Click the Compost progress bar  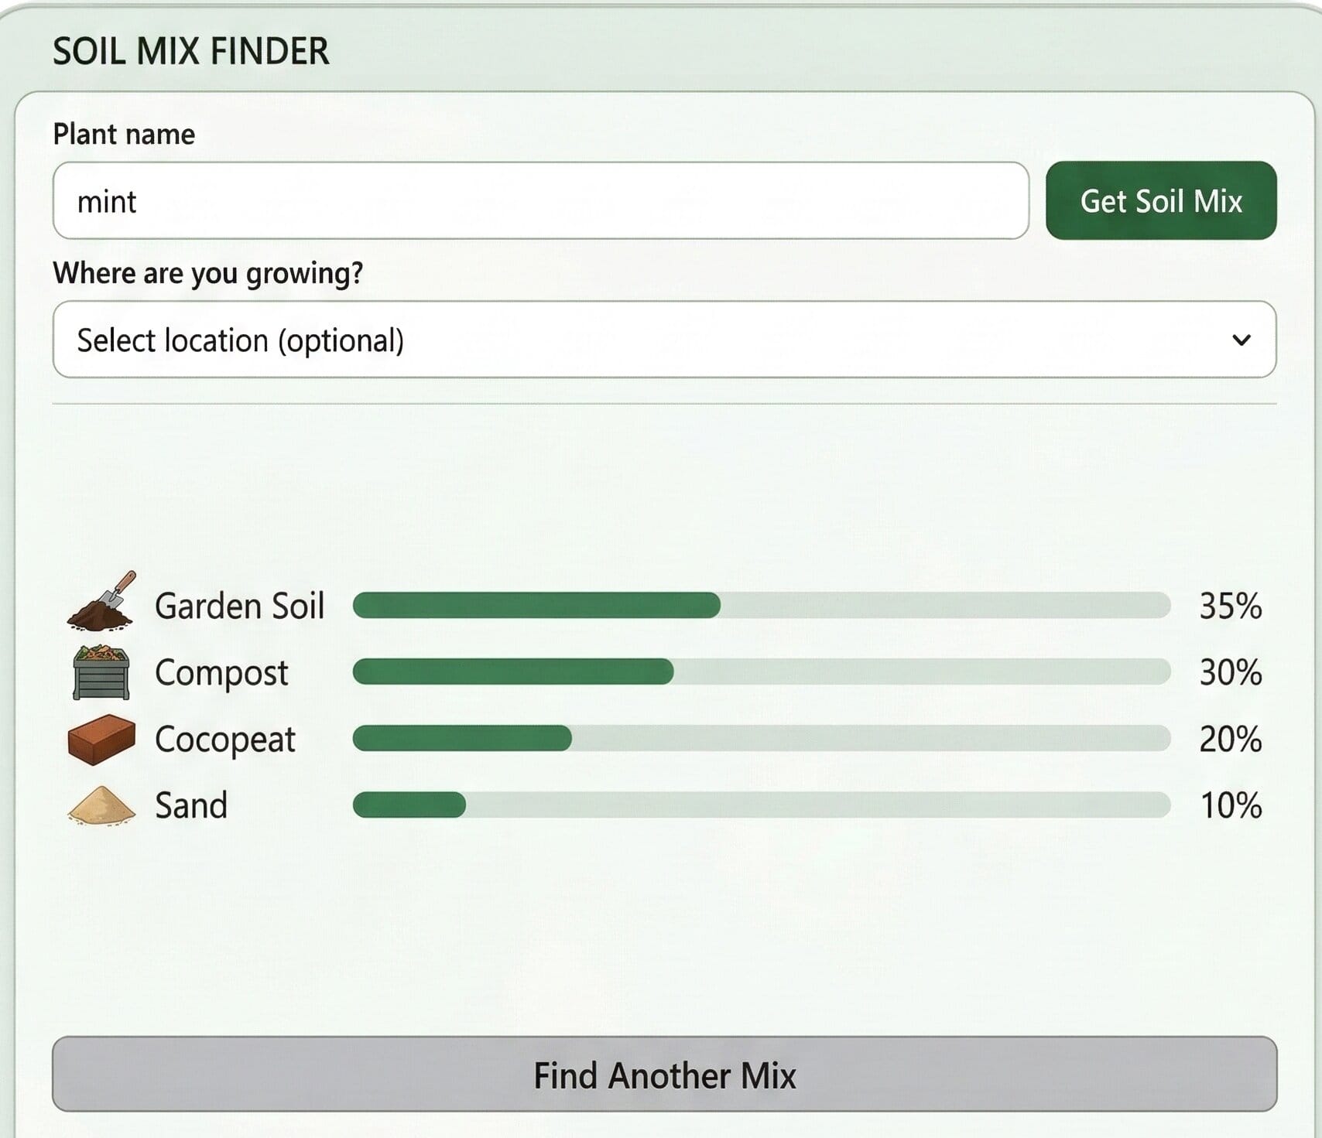(x=761, y=672)
